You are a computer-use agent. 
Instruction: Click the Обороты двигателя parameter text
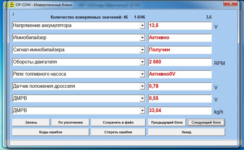(x=35, y=62)
